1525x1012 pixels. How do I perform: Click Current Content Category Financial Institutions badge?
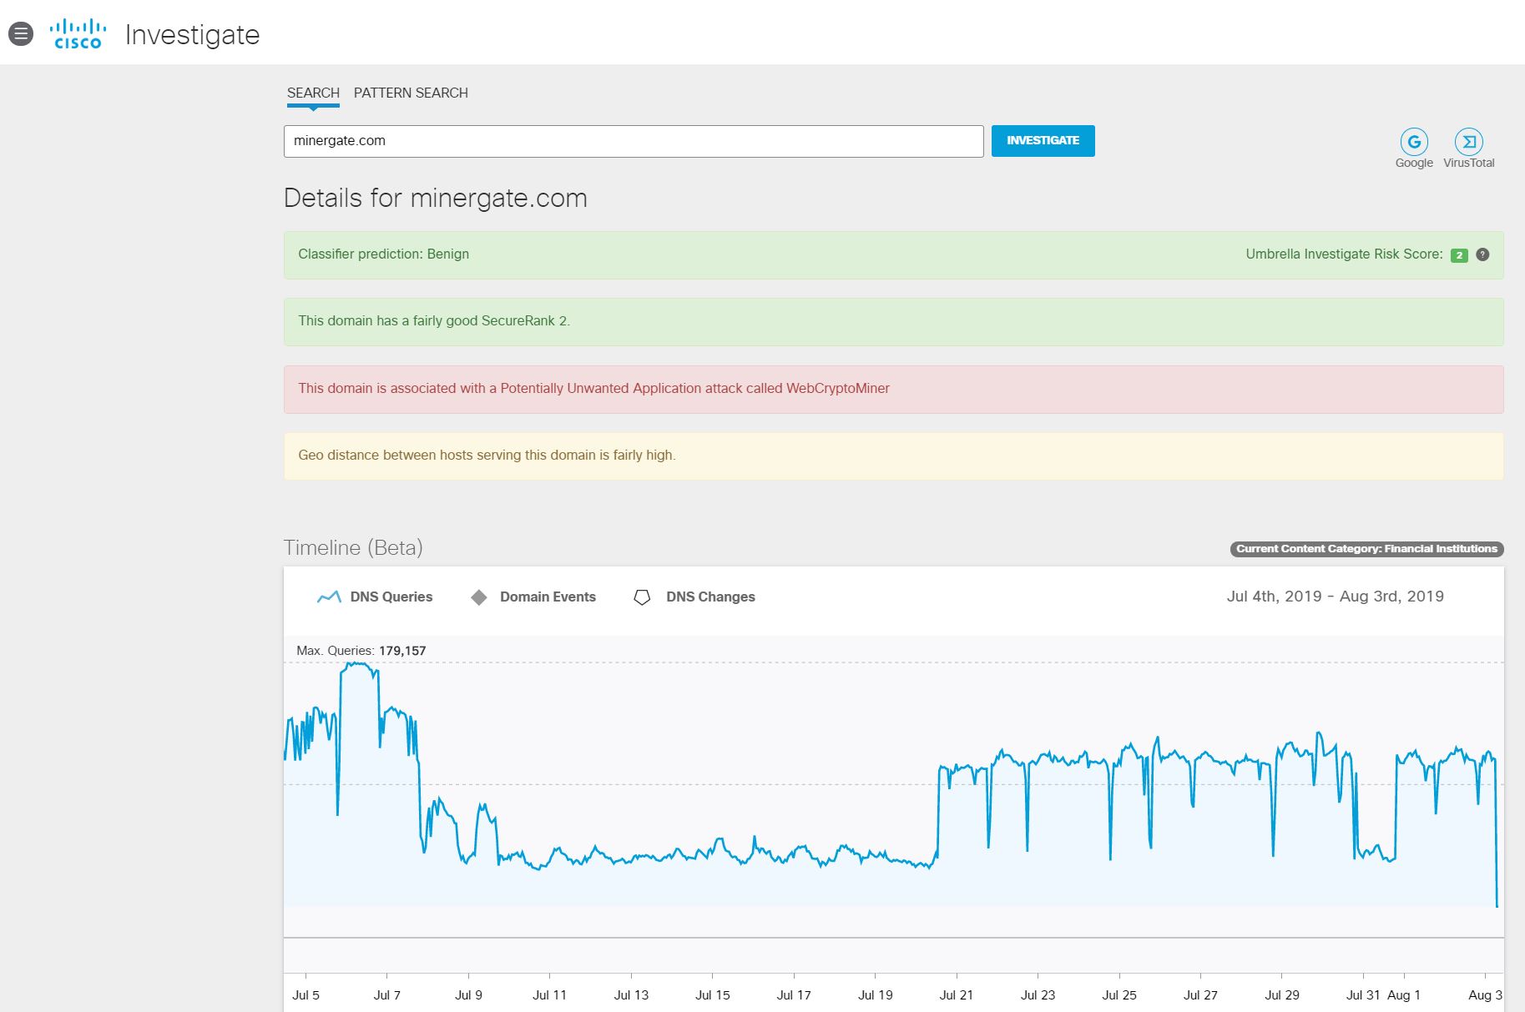click(x=1366, y=549)
